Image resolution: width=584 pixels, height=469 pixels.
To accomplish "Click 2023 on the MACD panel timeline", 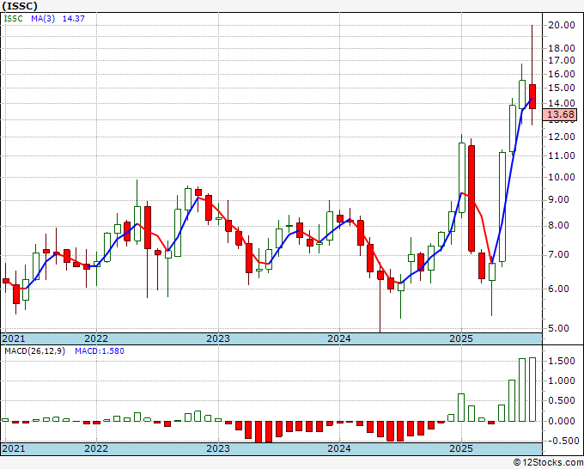I will point(218,448).
